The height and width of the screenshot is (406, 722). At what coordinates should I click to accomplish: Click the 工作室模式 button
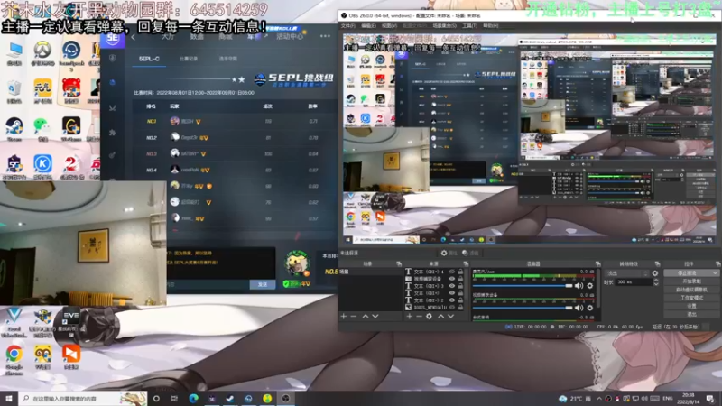[691, 298]
